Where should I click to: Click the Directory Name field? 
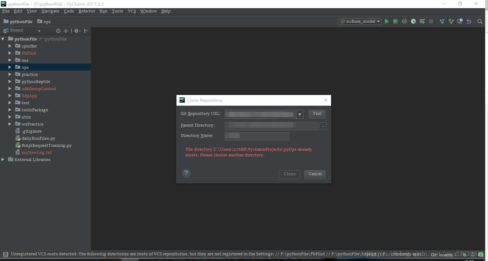pos(257,136)
